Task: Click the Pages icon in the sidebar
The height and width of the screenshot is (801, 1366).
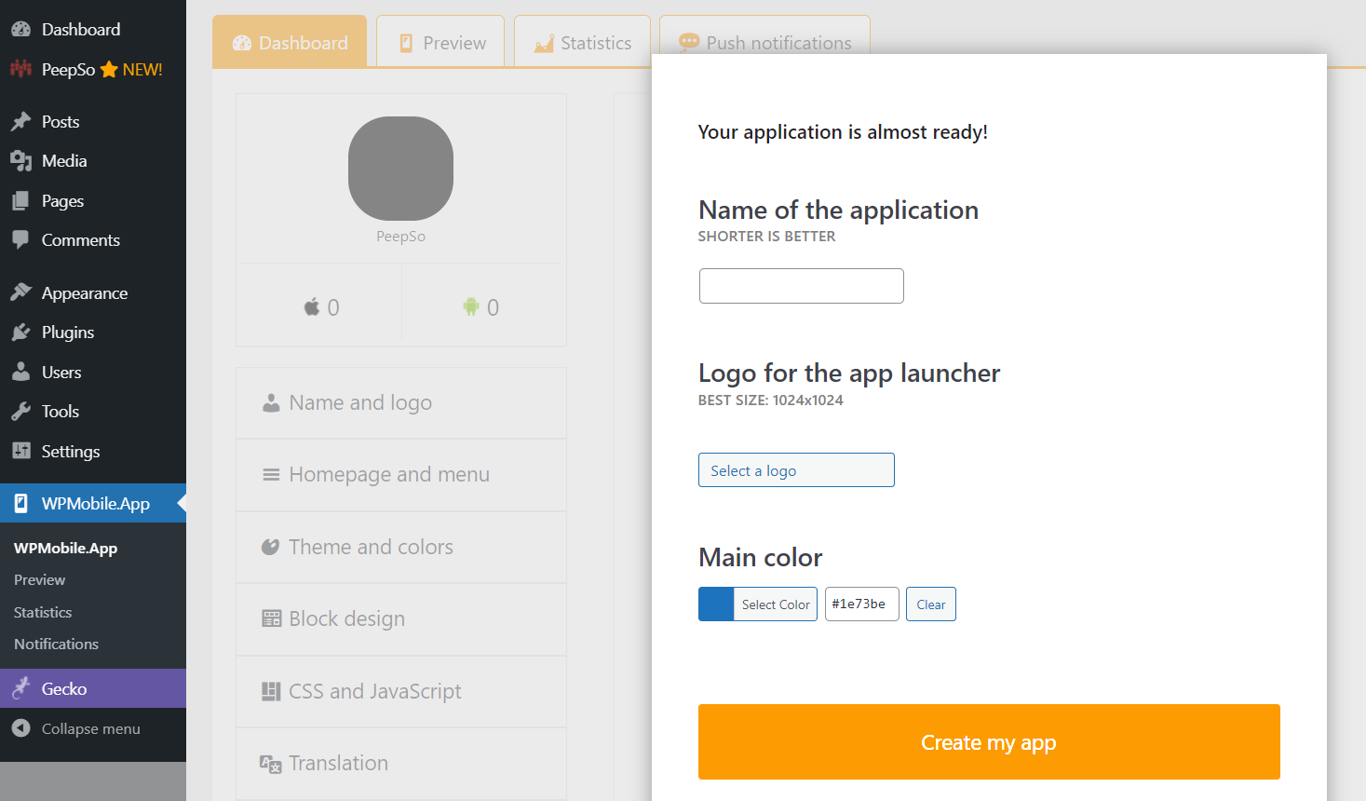Action: tap(20, 201)
